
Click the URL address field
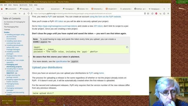coord(88,14)
